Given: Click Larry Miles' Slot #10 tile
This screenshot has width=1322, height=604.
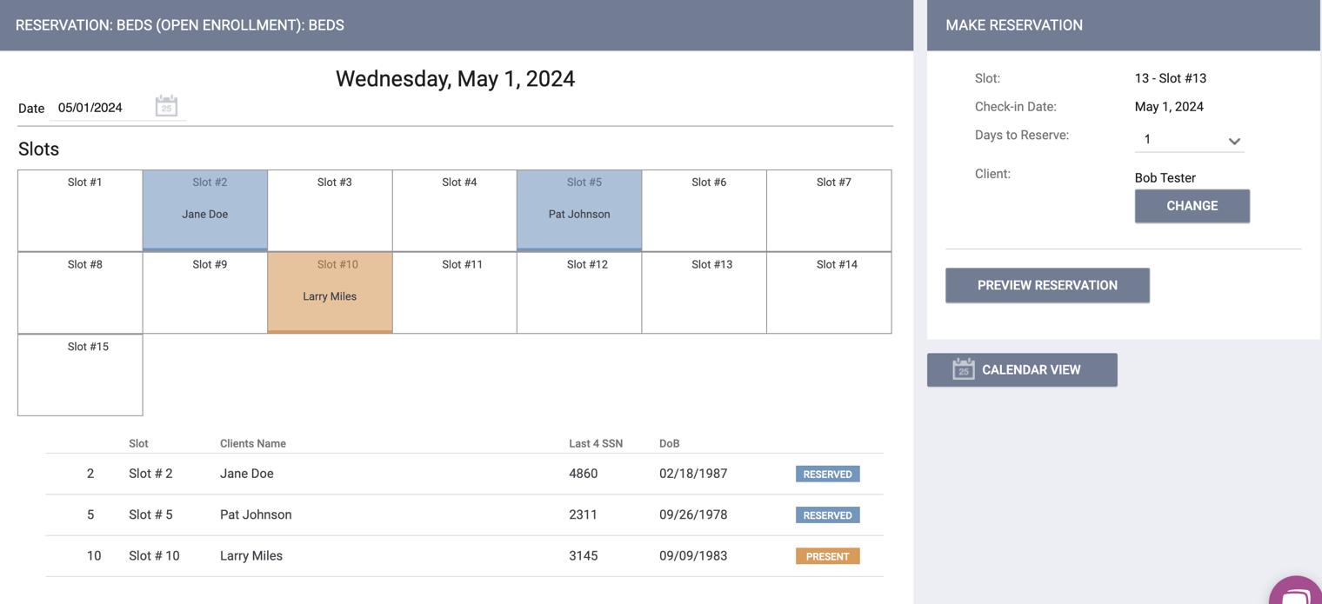Looking at the screenshot, I should click(330, 292).
